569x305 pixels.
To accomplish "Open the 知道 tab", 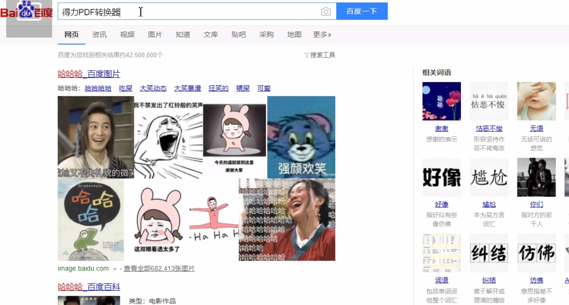I will pyautogui.click(x=183, y=35).
